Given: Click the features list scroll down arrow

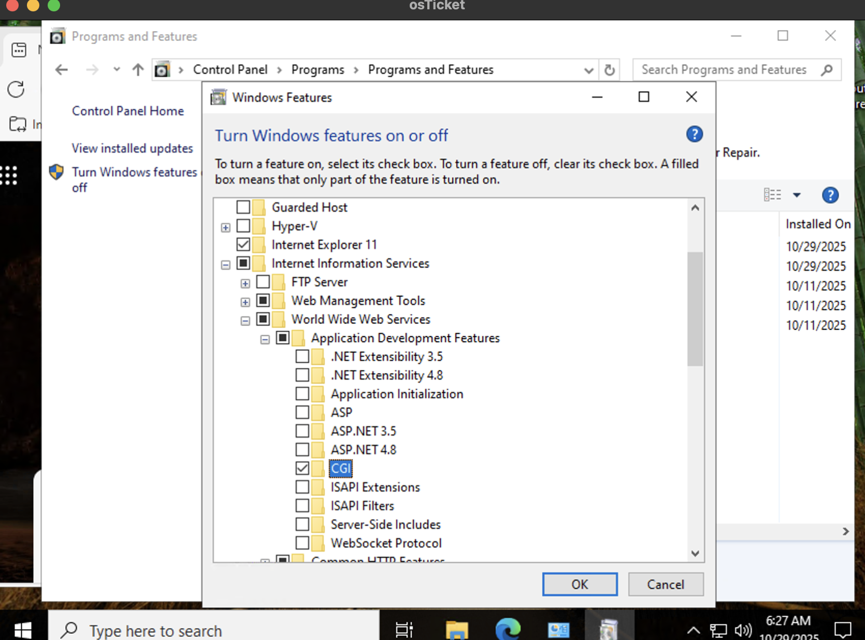Looking at the screenshot, I should [x=695, y=553].
